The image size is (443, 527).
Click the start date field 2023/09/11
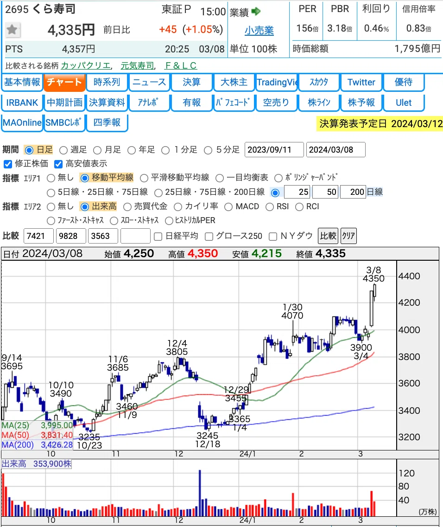coord(274,149)
